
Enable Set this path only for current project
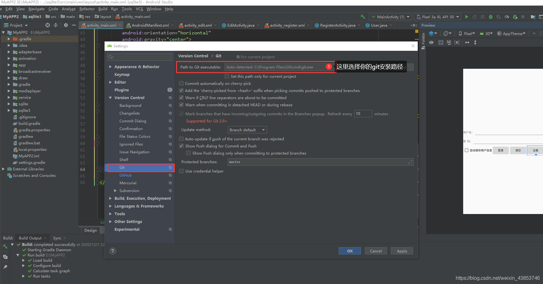click(x=227, y=76)
